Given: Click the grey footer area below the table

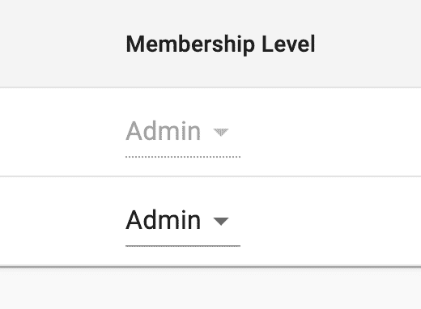Looking at the screenshot, I should [x=210, y=289].
